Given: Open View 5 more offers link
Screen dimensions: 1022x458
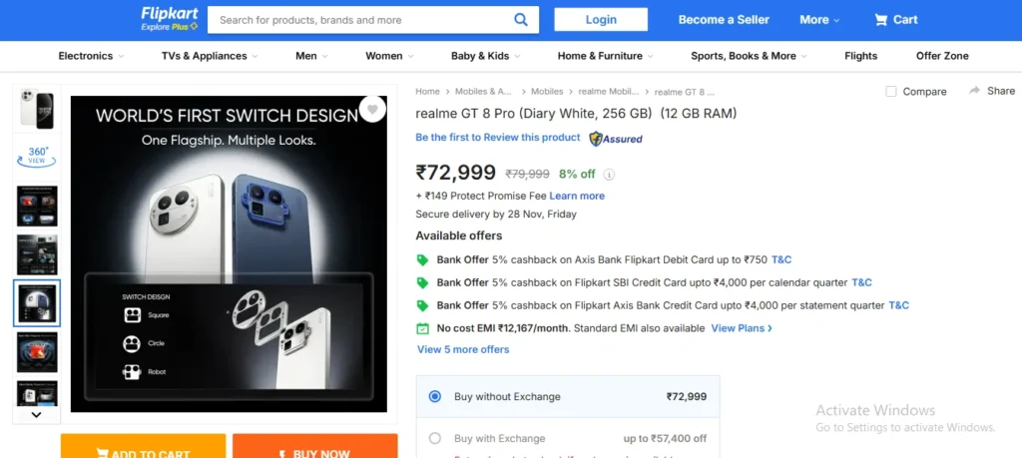Looking at the screenshot, I should tap(463, 349).
